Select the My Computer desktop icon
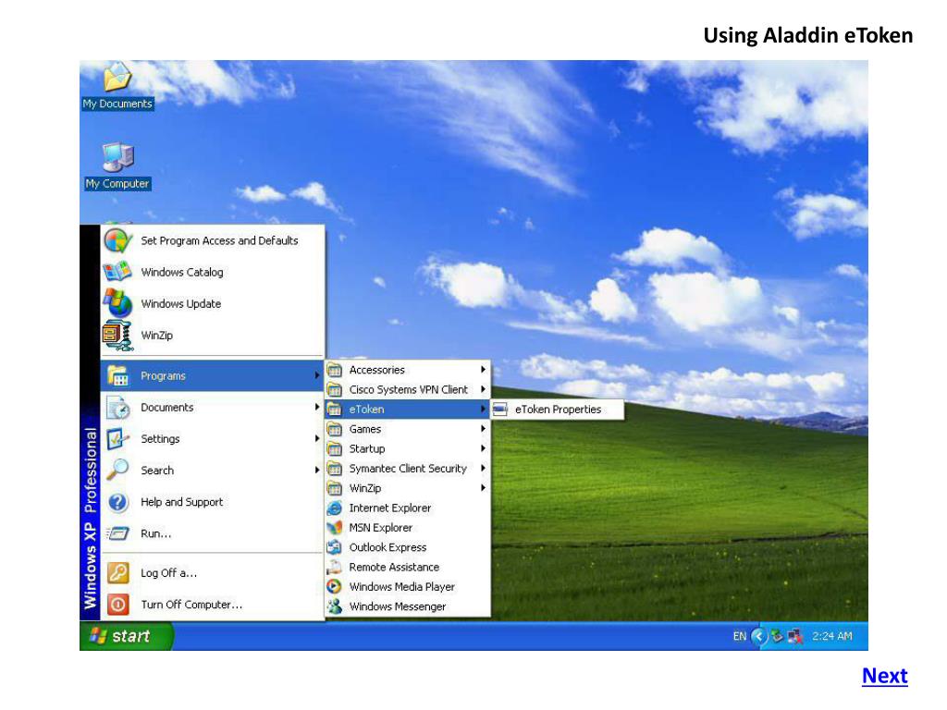The width and height of the screenshot is (947, 710). click(117, 166)
